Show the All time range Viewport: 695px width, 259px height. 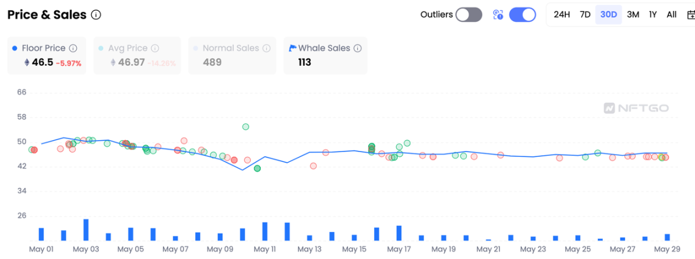click(x=671, y=14)
